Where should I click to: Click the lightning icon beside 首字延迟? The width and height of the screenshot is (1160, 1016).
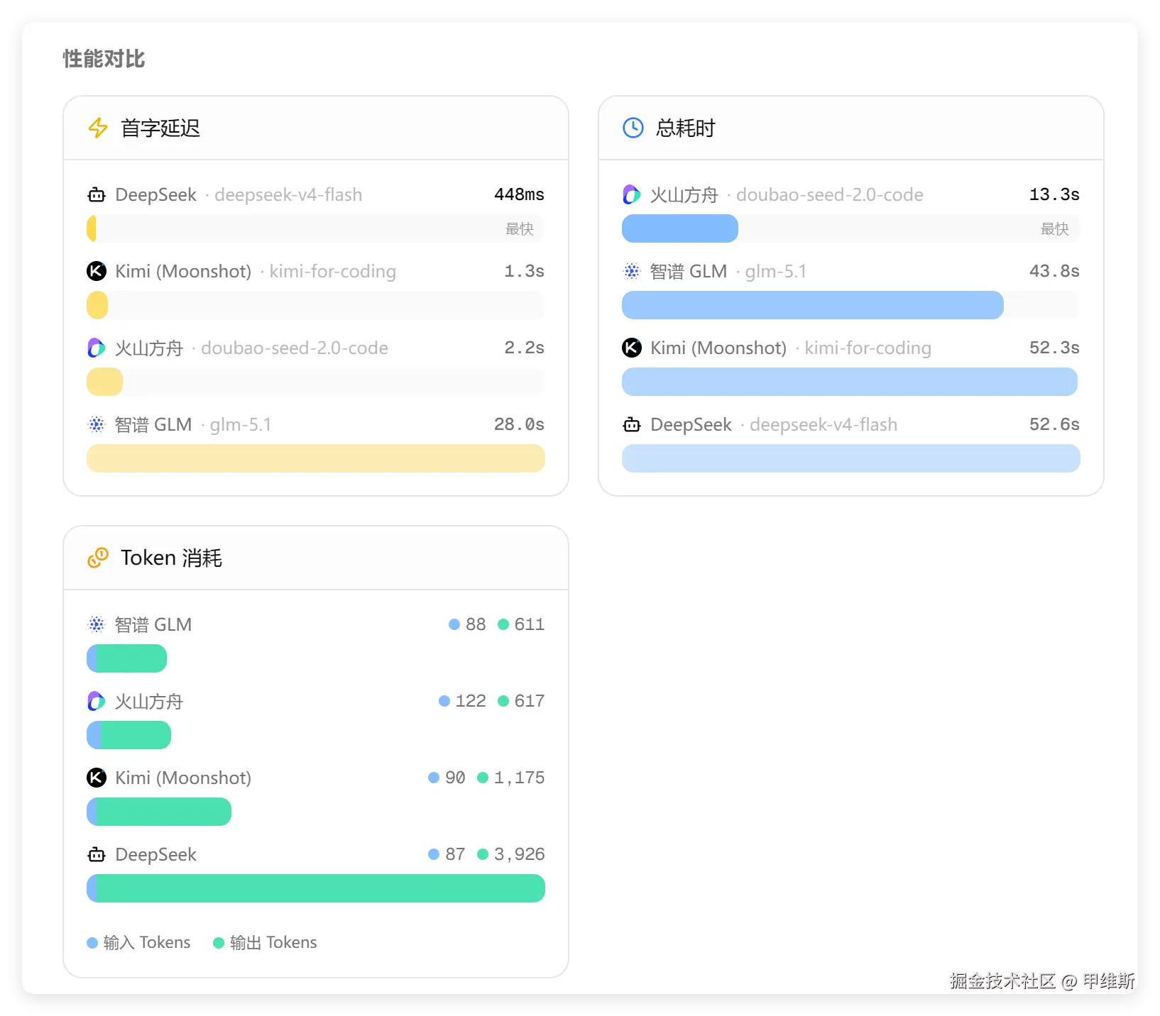97,128
